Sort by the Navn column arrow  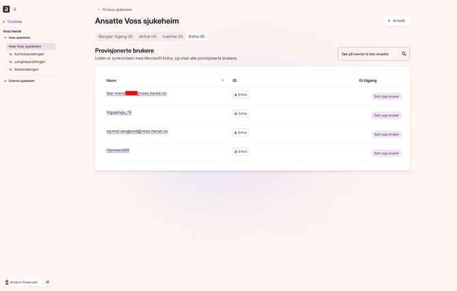coord(222,80)
